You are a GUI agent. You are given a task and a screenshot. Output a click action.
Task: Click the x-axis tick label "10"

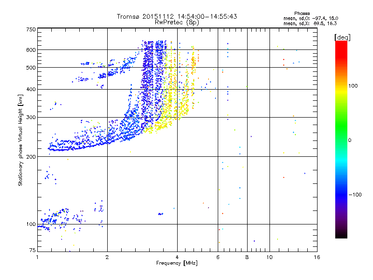[x=269, y=257]
